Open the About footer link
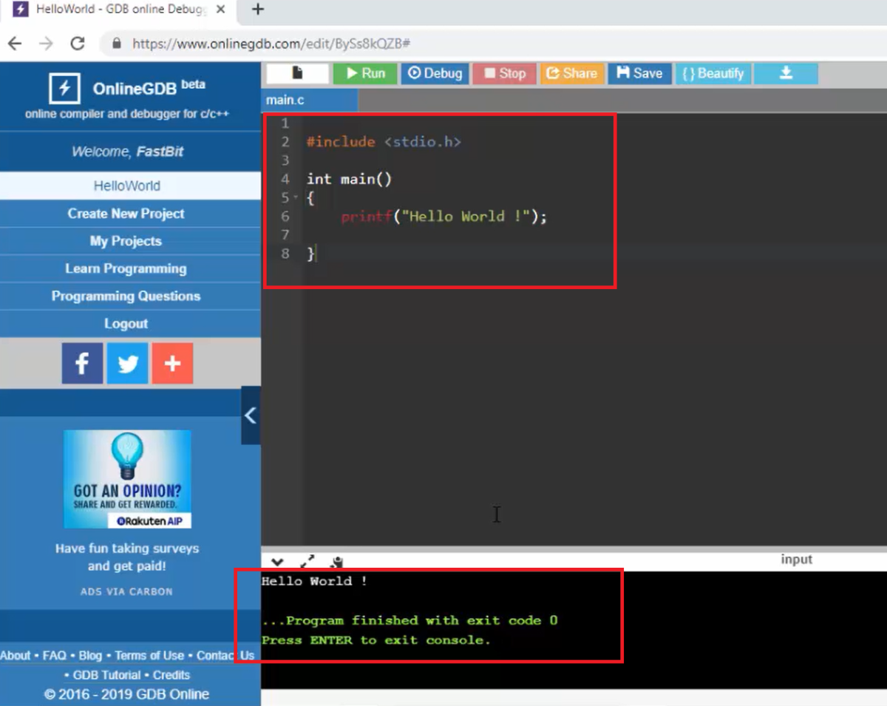887x706 pixels. [x=16, y=655]
